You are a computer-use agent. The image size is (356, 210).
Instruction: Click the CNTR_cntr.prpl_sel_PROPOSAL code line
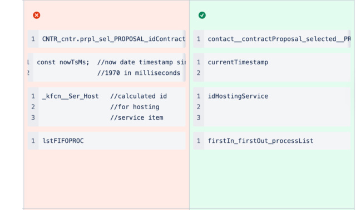113,39
